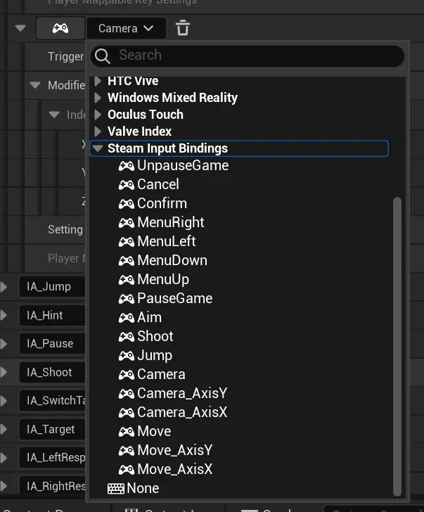Image resolution: width=424 pixels, height=512 pixels.
Task: Expand the IA_LeftResp action mapping
Action: pyautogui.click(x=4, y=457)
